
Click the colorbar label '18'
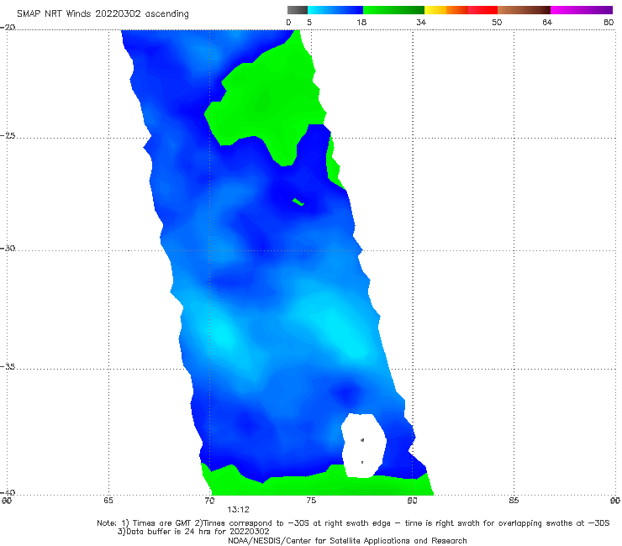(361, 22)
